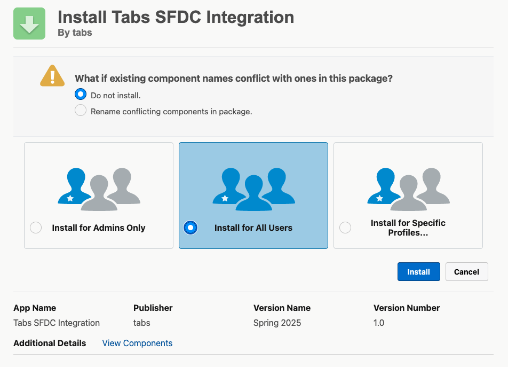Select the 'Do not install' radio option
The image size is (508, 367).
(x=81, y=95)
